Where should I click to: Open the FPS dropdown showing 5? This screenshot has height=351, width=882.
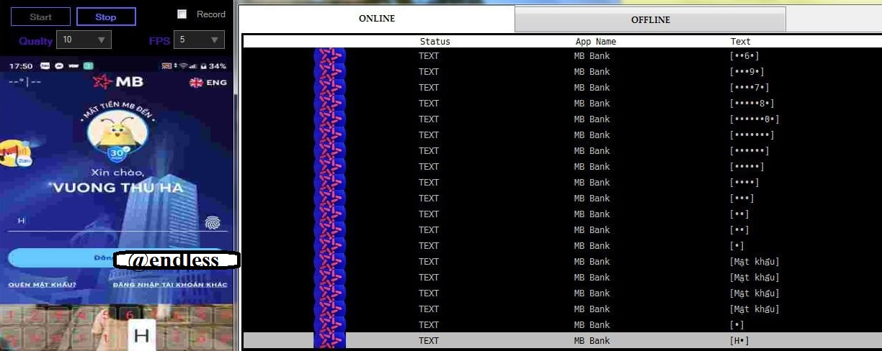point(200,40)
